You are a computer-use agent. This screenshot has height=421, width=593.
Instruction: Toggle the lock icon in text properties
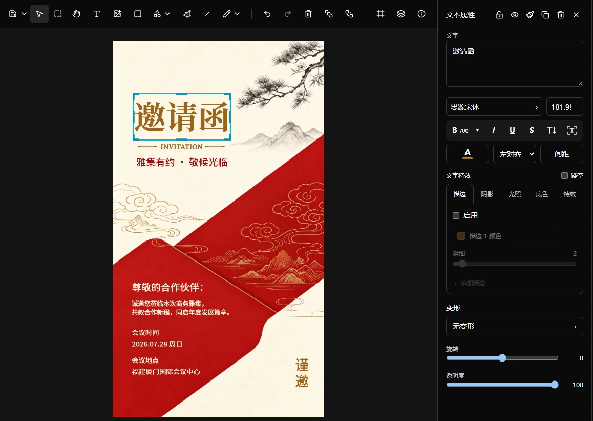pos(499,15)
